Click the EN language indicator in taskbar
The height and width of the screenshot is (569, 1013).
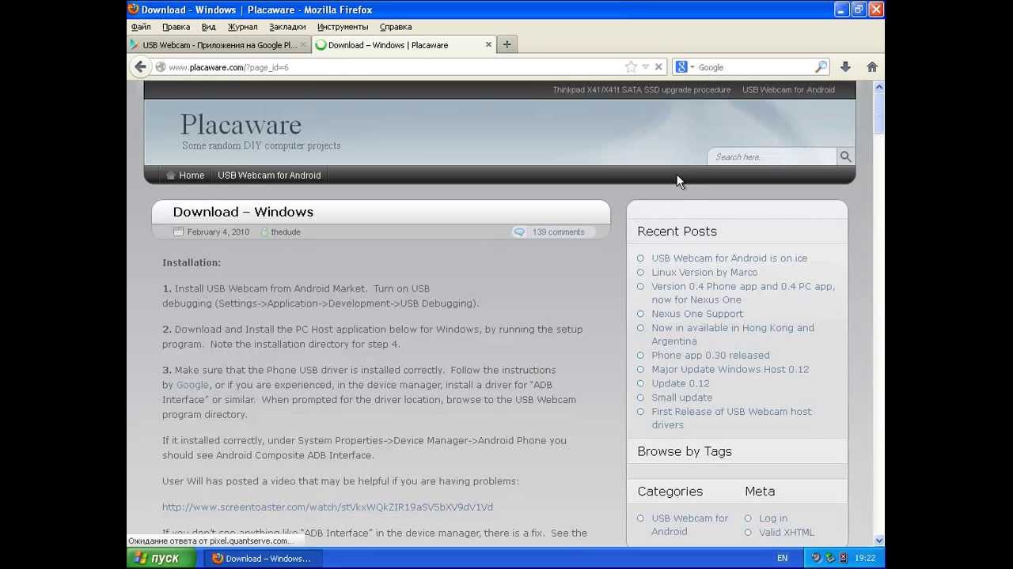pos(782,558)
